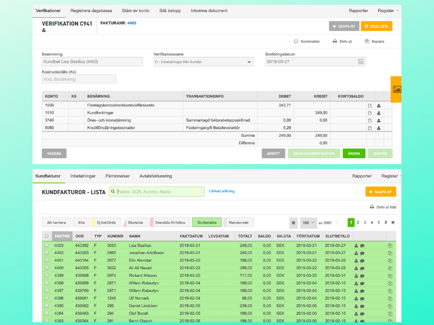Check the box for invoice 4399
This screenshot has width=434, height=325.
pyautogui.click(x=47, y=276)
